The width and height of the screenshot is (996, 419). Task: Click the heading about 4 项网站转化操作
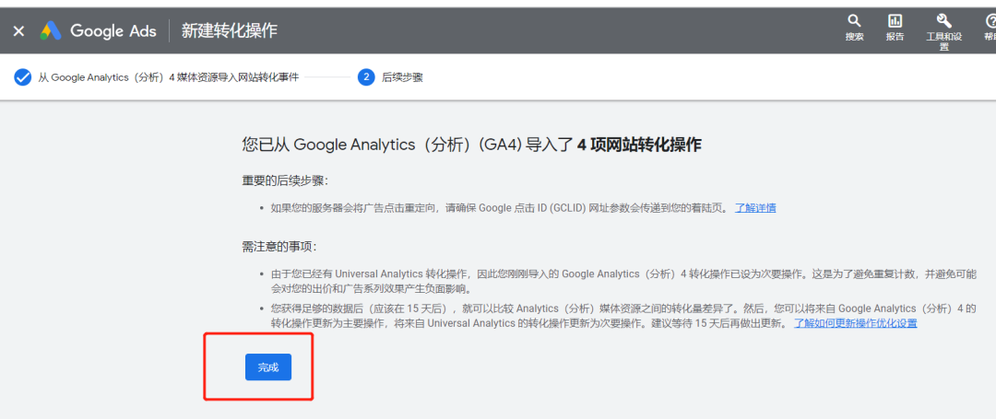(x=471, y=145)
